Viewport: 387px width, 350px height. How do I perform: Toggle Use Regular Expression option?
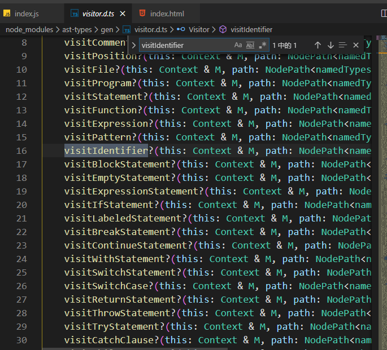(x=262, y=45)
